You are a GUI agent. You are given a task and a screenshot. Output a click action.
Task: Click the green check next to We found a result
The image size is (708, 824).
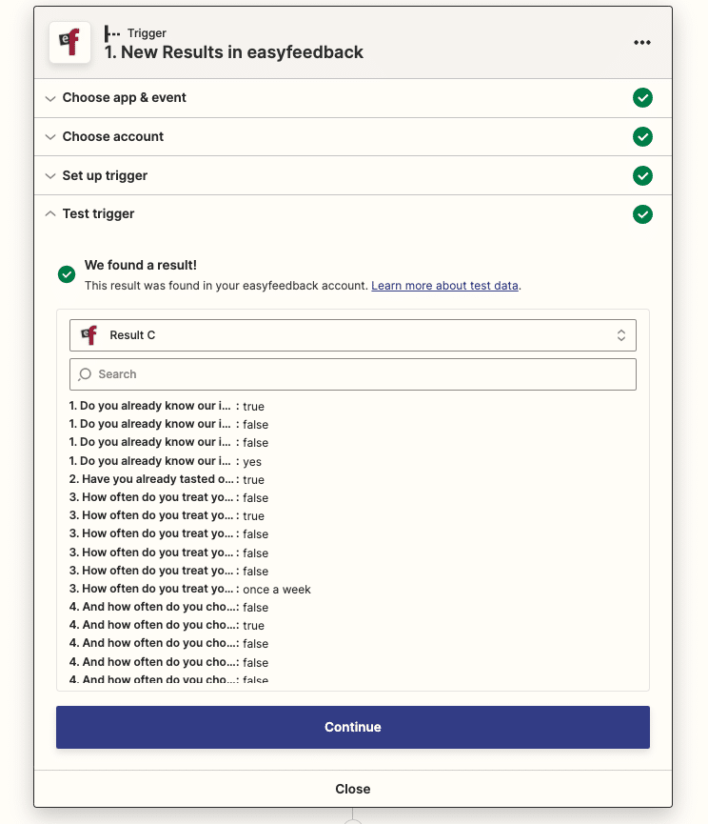67,273
